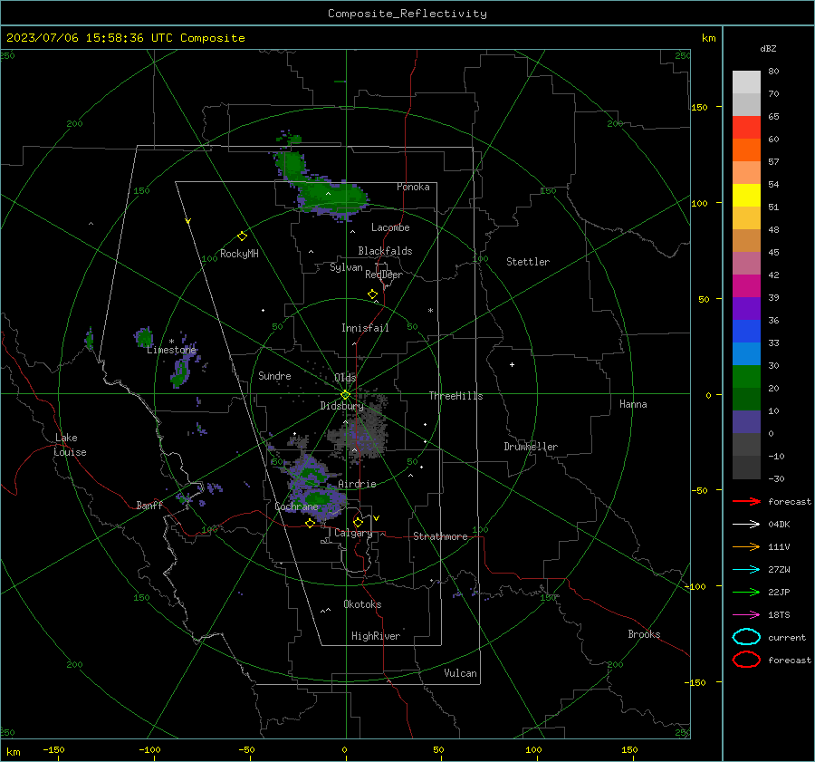Pick the light gray 70–80 dBZ swatch
The height and width of the screenshot is (762, 815).
point(746,82)
